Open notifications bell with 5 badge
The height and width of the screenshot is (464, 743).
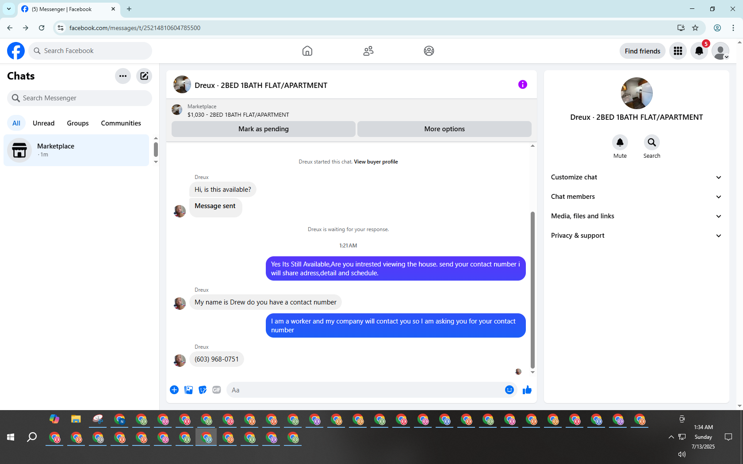pyautogui.click(x=699, y=51)
